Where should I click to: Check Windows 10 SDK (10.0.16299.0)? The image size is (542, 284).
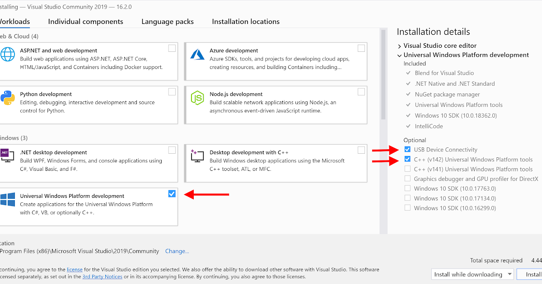tap(407, 208)
